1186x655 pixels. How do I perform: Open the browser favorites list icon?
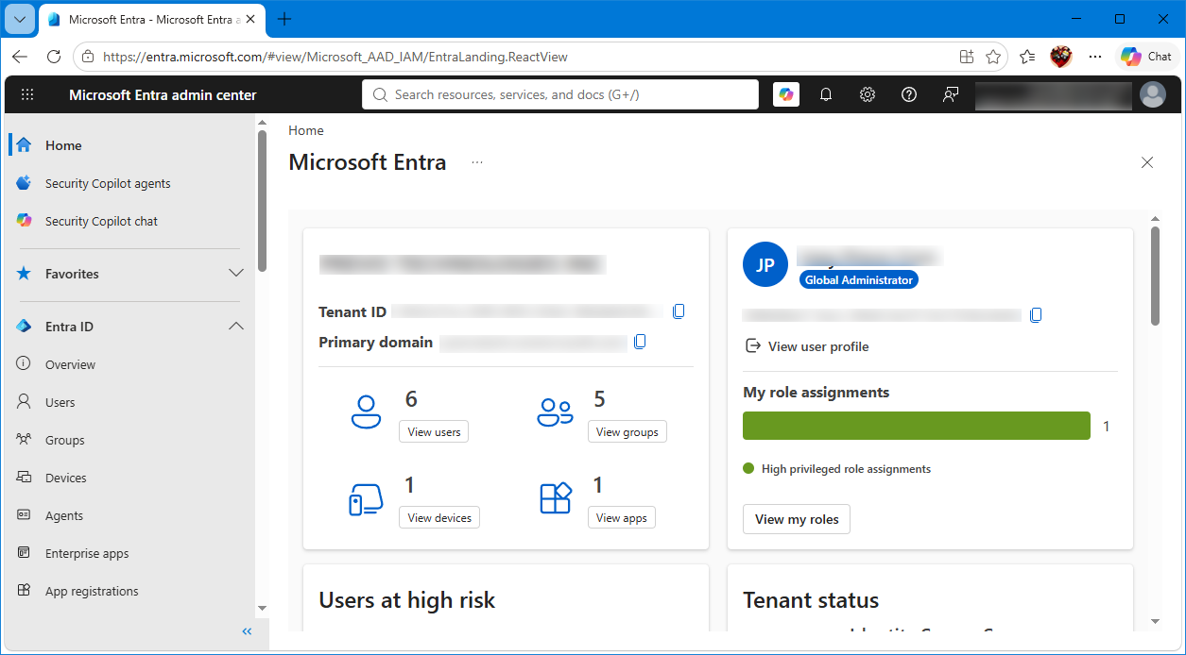[x=1027, y=57]
